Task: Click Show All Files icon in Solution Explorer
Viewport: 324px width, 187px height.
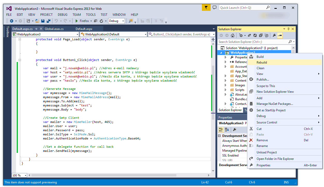Action: click(267, 35)
